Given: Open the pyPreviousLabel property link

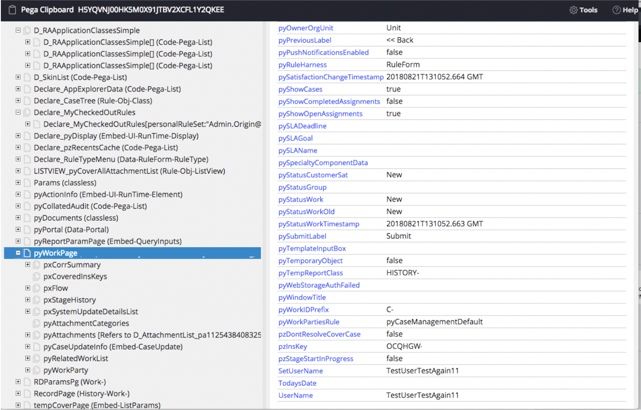Looking at the screenshot, I should 305,40.
